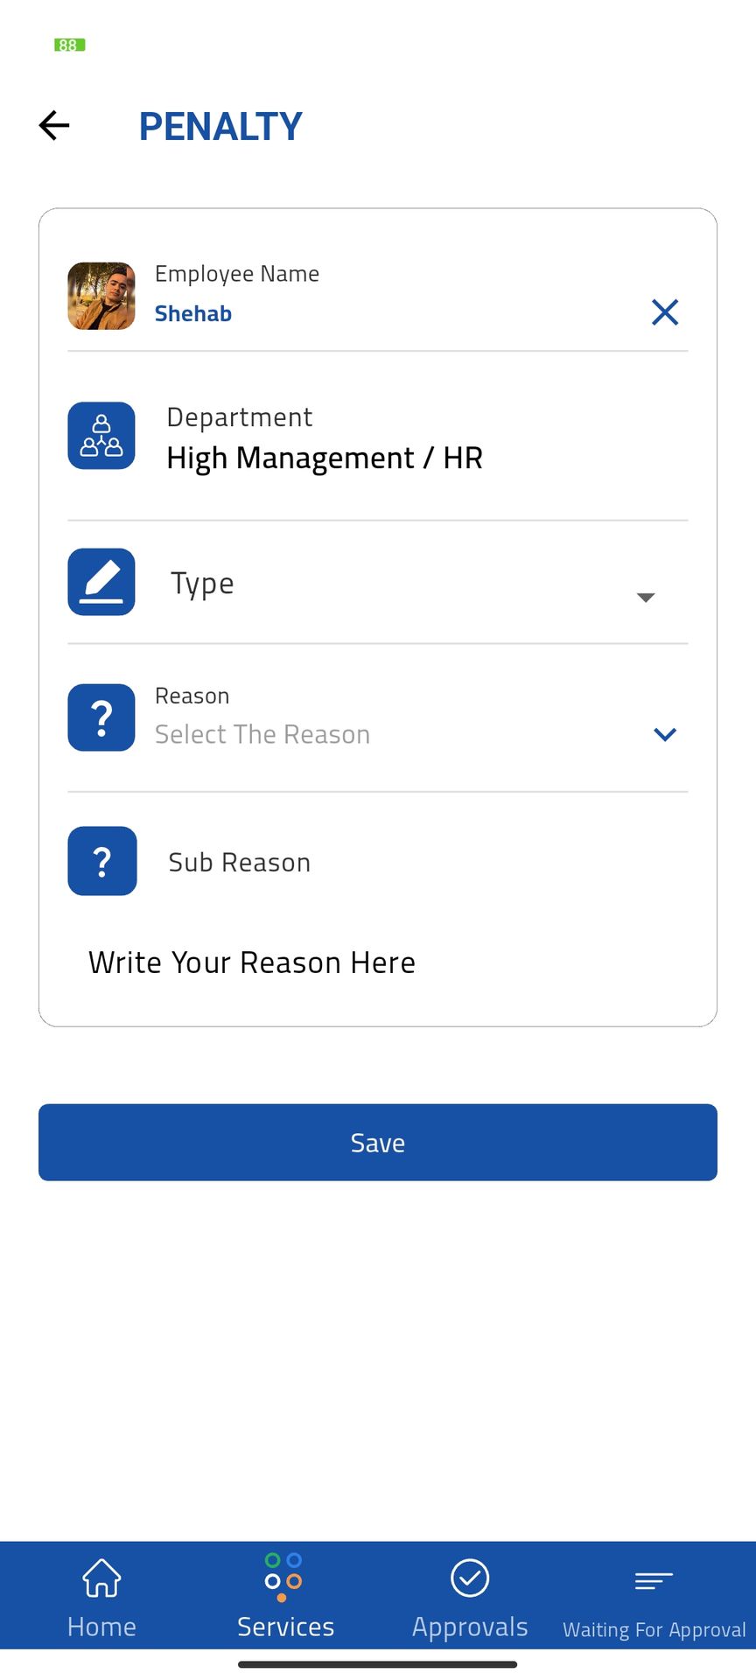756x1680 pixels.
Task: Tap the Sub Reason question mark icon
Action: (102, 861)
